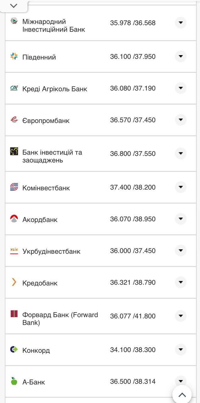Expand the Південний bank details

coord(181,56)
